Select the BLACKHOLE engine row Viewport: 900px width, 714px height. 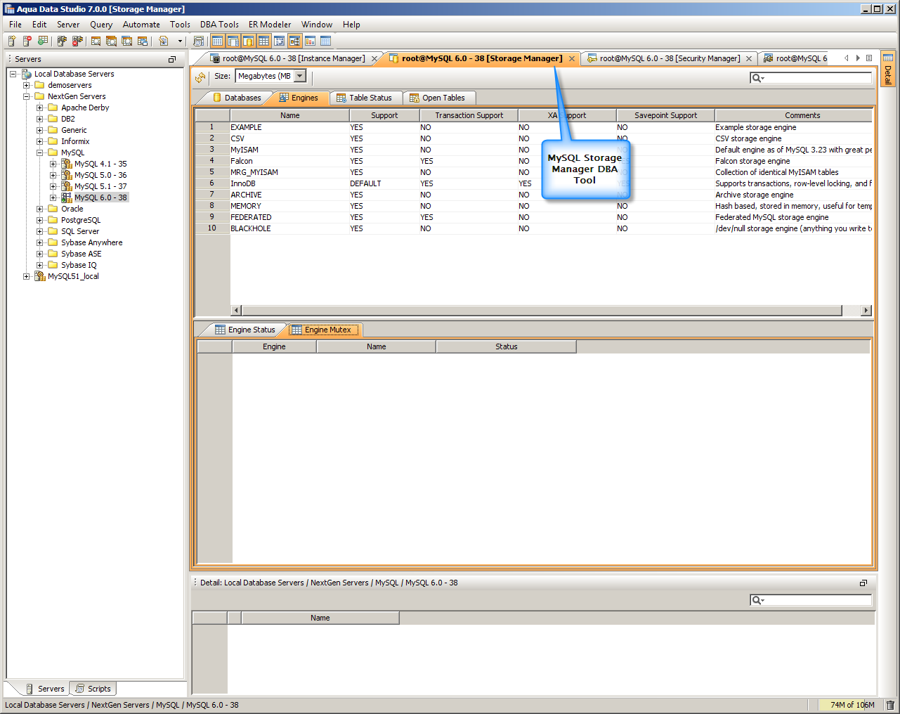(x=534, y=228)
